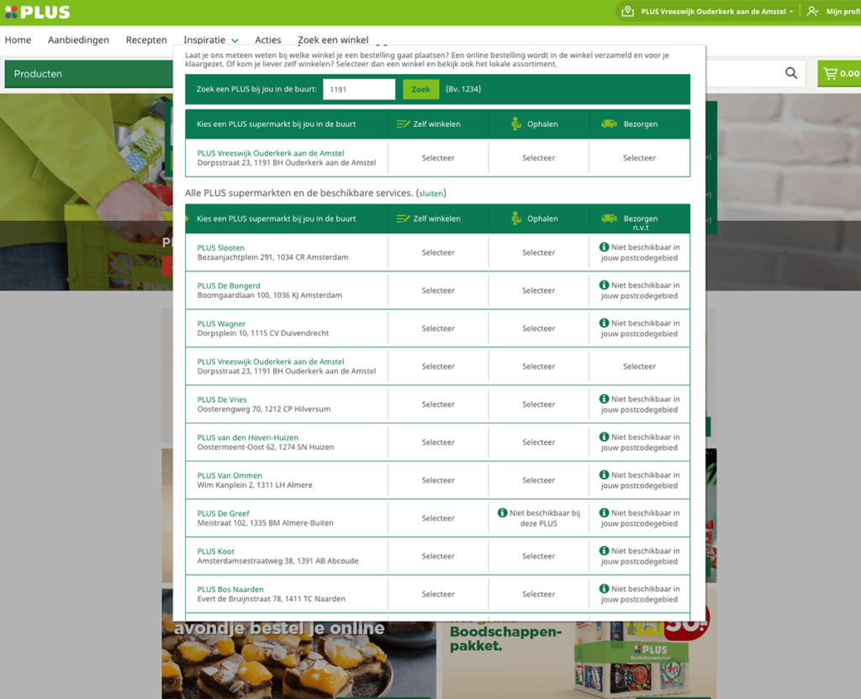This screenshot has height=699, width=861.
Task: Click the info icon in PLUS De Bongerd row
Action: tap(604, 285)
